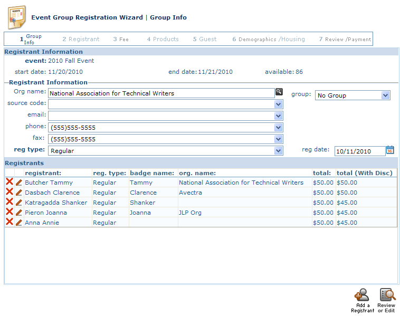Screen dimensions: 400x316
Task: Open registrant Pieron Joanna link
Action: [x=46, y=213]
